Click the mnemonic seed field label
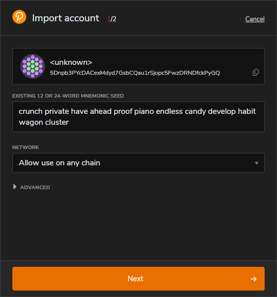This screenshot has height=297, width=277. [x=68, y=96]
